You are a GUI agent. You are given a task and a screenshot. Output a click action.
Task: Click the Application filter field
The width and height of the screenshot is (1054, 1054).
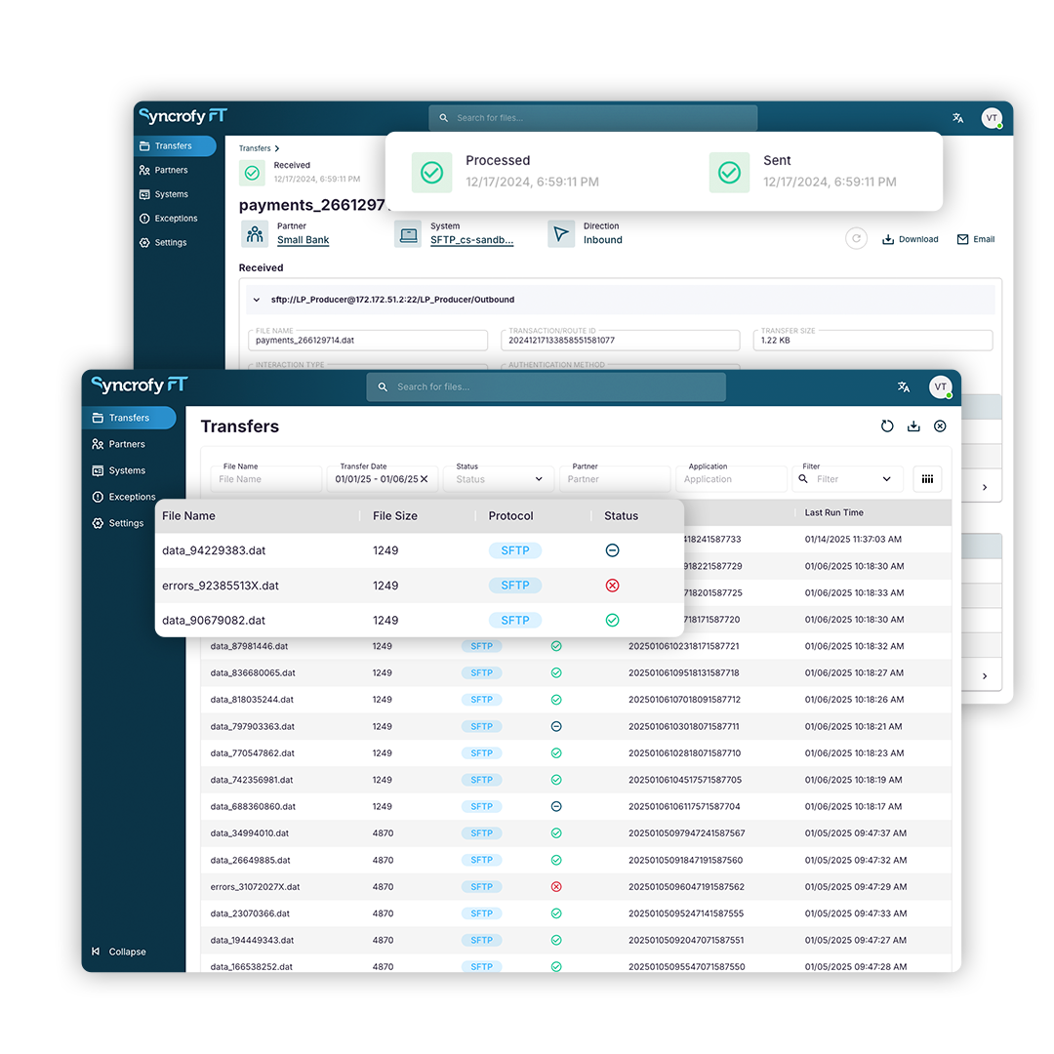pyautogui.click(x=731, y=478)
